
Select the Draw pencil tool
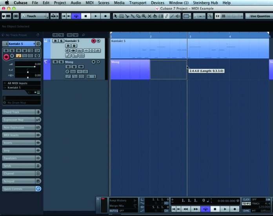point(166,16)
